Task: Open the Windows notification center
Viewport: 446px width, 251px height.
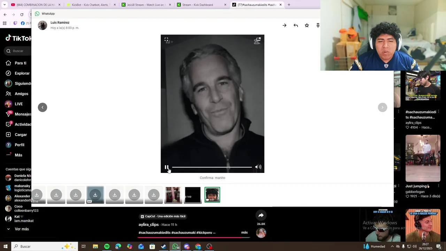Action: (439, 246)
